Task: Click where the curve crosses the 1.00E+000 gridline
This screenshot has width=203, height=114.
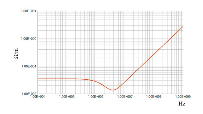Action: [170, 39]
